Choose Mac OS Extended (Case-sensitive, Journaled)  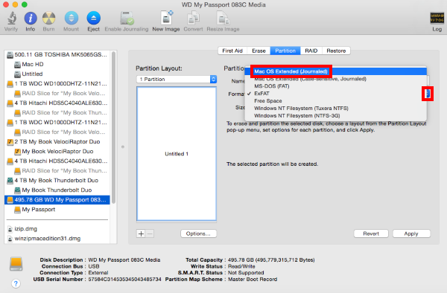336,79
